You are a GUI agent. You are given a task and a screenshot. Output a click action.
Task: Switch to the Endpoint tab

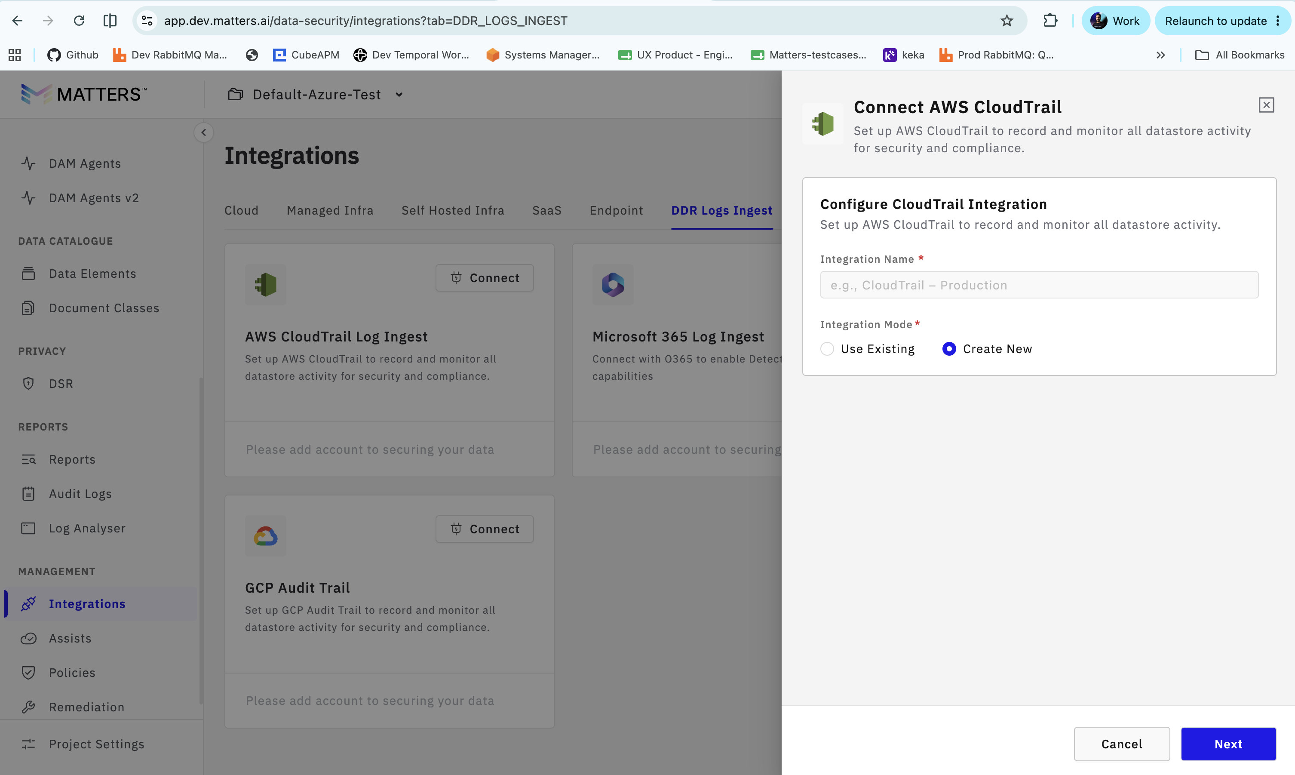(x=616, y=210)
